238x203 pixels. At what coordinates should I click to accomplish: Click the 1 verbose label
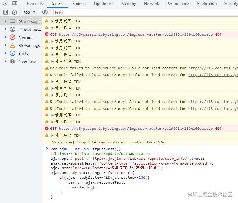tap(27, 61)
